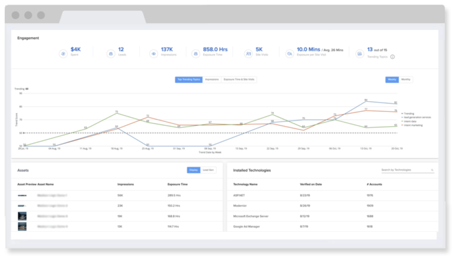Select the Display assets toggle
The height and width of the screenshot is (258, 455).
point(194,170)
